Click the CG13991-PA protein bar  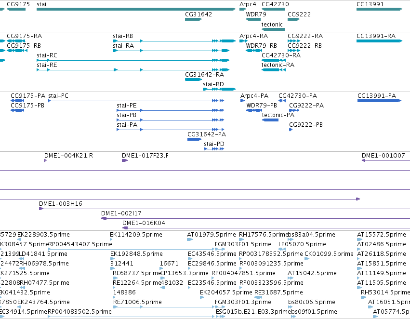[x=380, y=101]
